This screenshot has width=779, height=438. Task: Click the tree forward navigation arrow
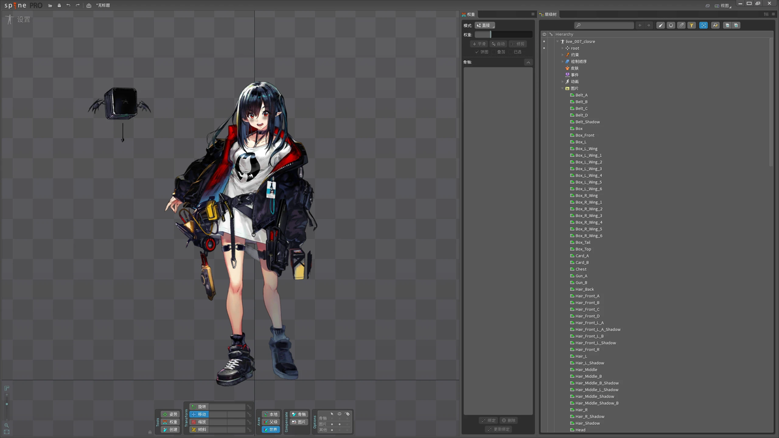coord(648,25)
